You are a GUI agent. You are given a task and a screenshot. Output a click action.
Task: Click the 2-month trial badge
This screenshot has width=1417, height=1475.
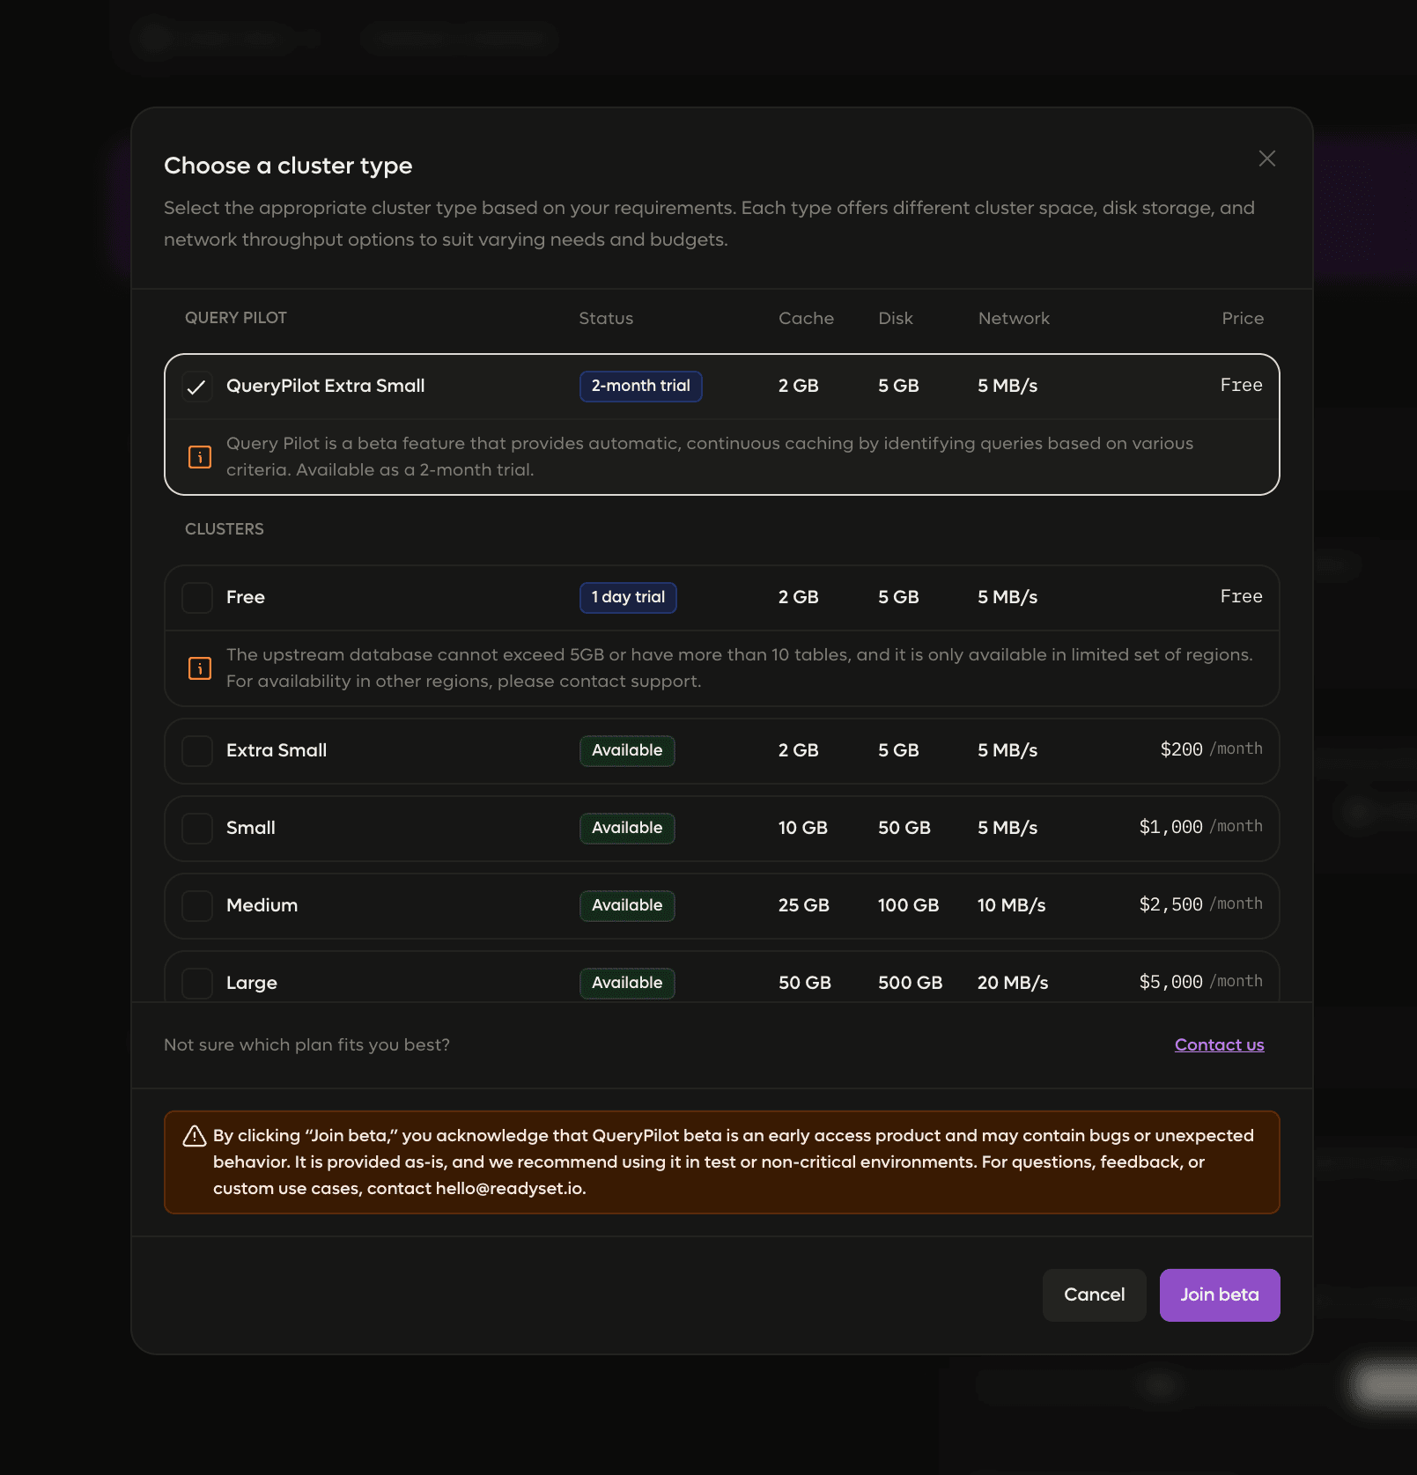(x=640, y=386)
